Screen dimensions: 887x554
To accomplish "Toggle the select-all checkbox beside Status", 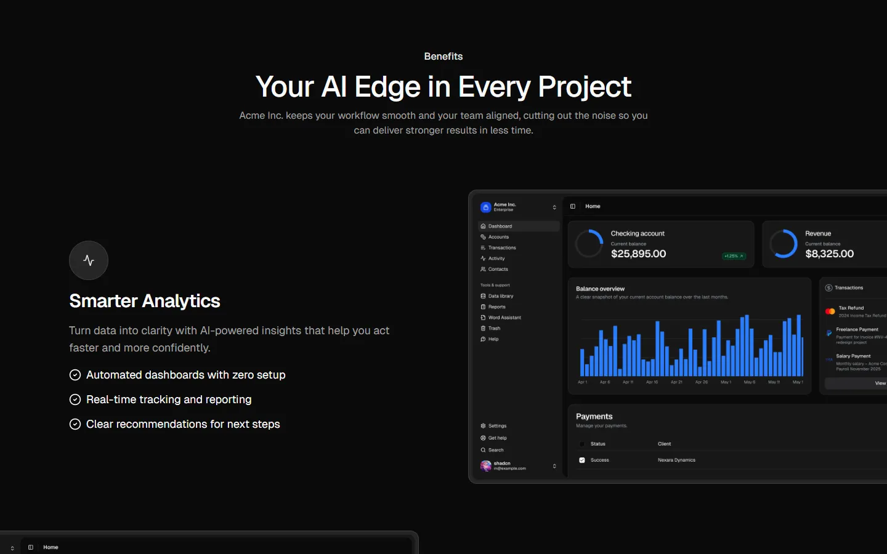I will (x=582, y=444).
